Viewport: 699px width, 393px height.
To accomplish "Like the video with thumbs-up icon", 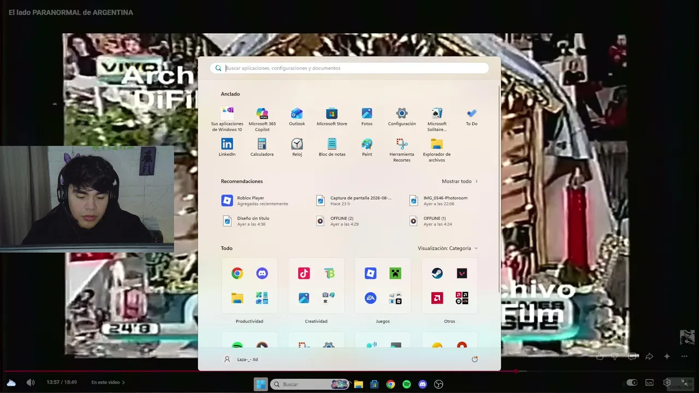I will pos(600,356).
